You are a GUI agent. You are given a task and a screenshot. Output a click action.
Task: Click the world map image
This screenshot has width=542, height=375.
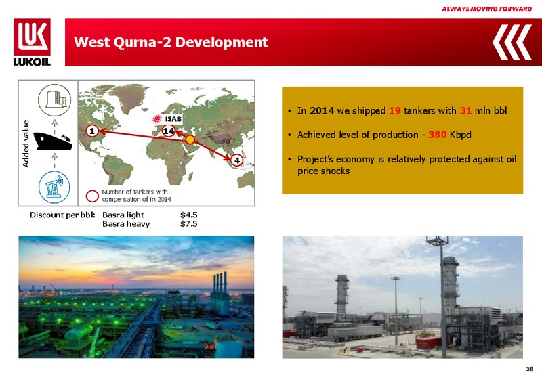(x=167, y=135)
